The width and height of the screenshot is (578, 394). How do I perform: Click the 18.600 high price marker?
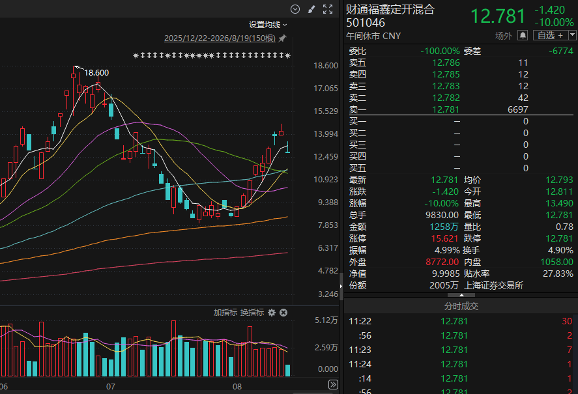pos(96,72)
